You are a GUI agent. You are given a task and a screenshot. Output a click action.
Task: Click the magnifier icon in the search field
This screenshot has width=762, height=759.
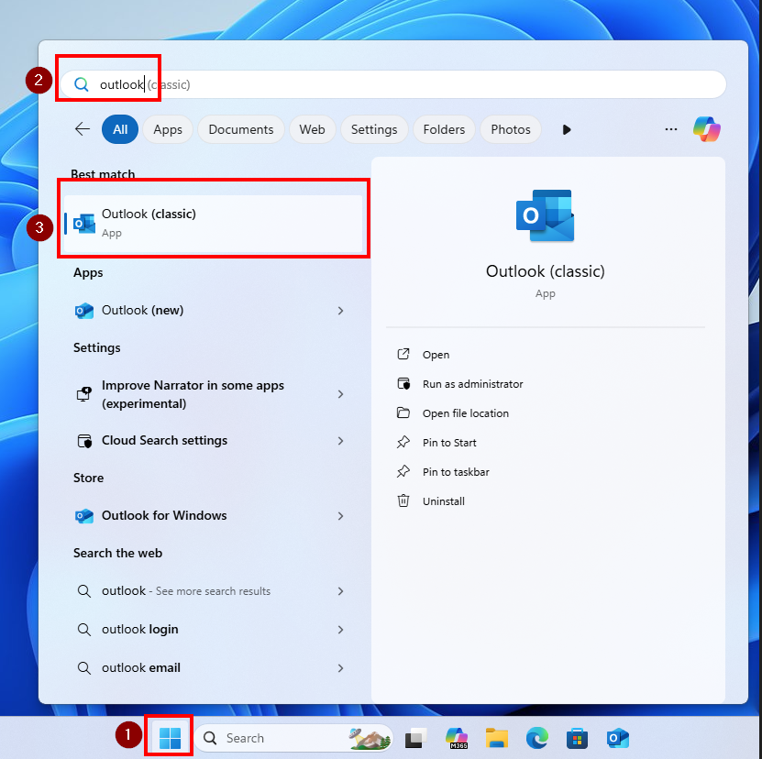82,84
